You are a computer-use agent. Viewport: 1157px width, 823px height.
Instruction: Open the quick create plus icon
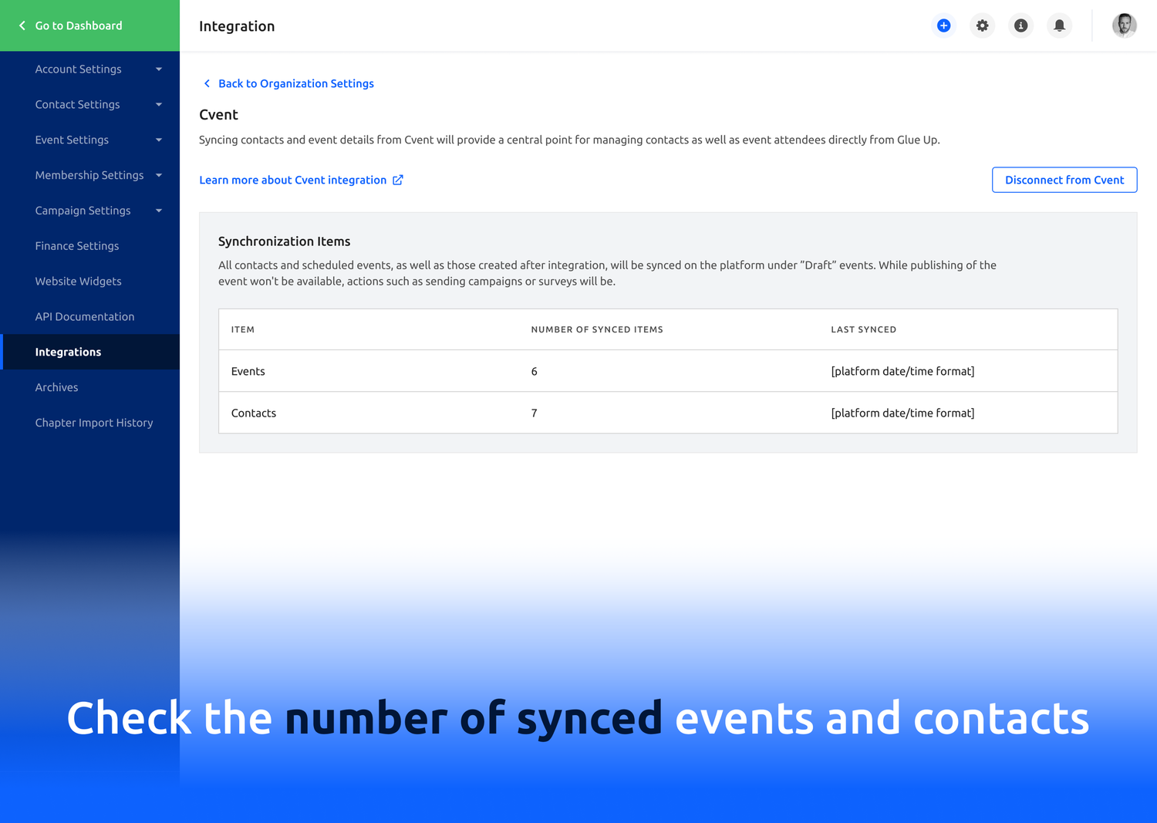coord(943,25)
